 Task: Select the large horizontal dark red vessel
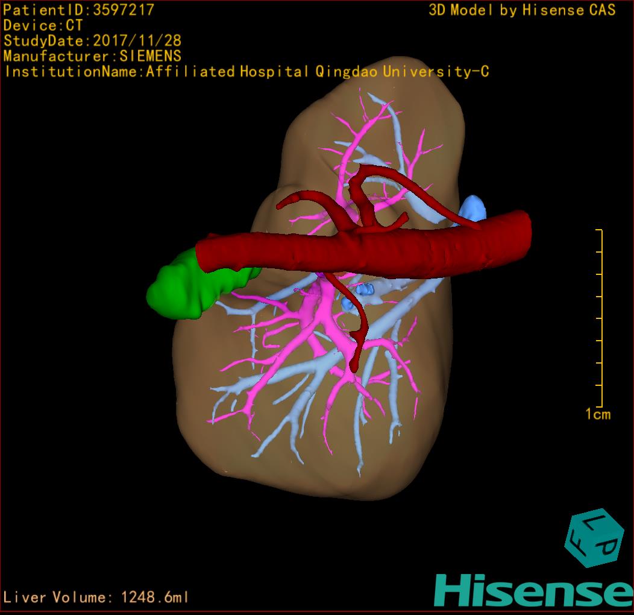coord(362,249)
